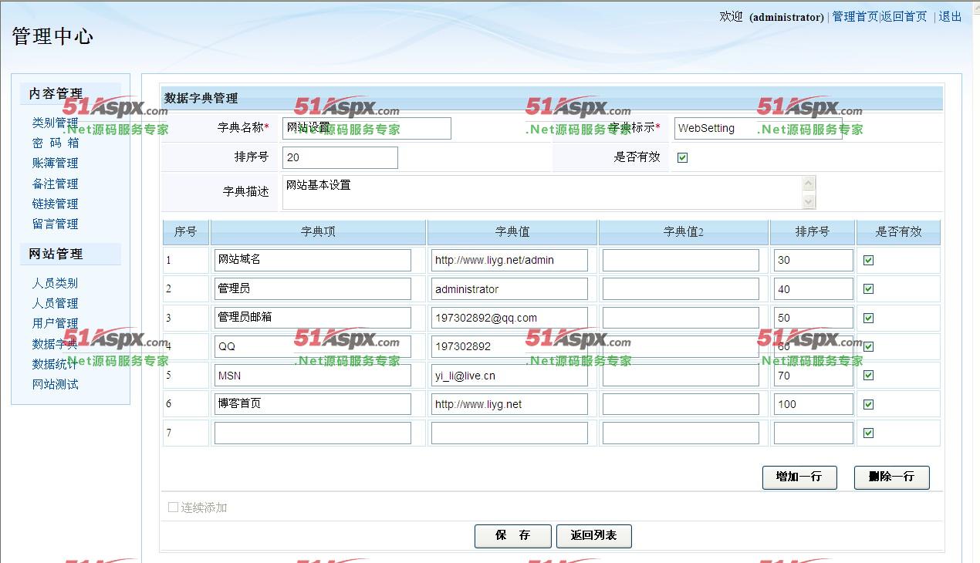The height and width of the screenshot is (563, 980).
Task: Toggle 是否有效 checkbox in empty row 7
Action: click(x=868, y=433)
